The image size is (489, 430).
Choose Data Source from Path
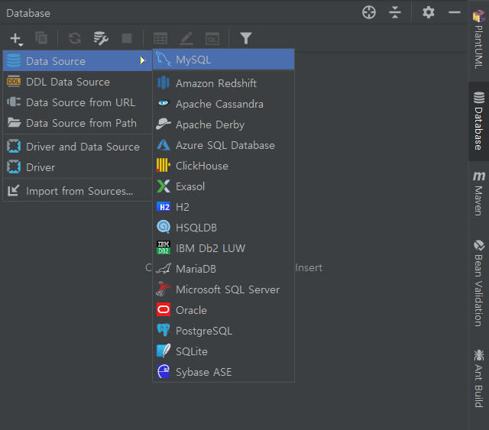77,123
